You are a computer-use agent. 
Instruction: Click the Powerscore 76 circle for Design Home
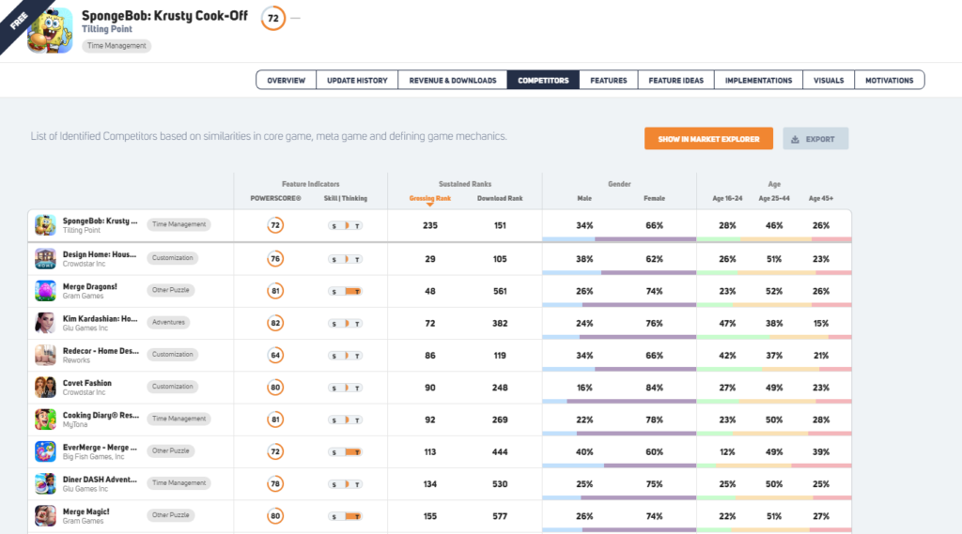275,259
